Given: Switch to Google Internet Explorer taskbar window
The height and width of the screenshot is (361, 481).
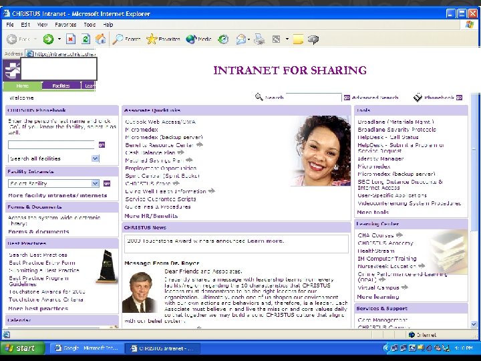Looking at the screenshot, I should [86, 348].
